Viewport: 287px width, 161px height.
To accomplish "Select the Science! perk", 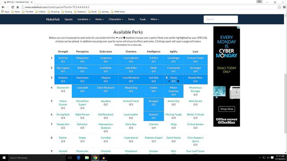I will click(x=153, y=114).
